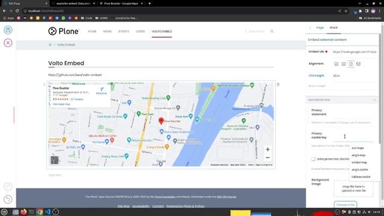Select tableau-cookie cookie key option

pos(361,176)
